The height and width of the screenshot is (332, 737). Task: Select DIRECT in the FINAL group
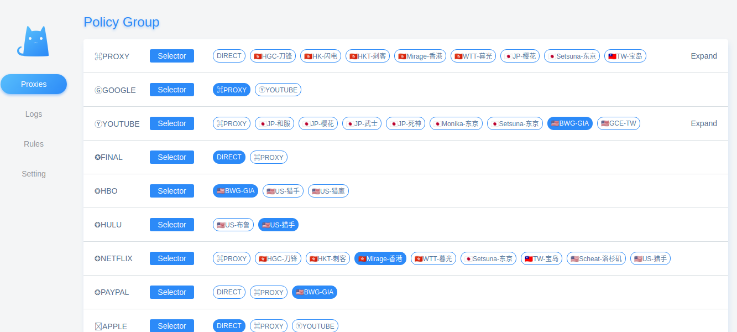229,157
